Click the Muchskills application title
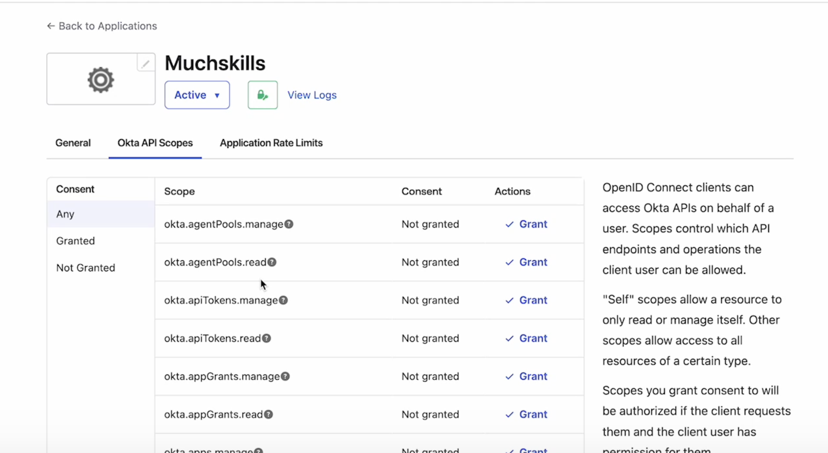 (x=215, y=63)
